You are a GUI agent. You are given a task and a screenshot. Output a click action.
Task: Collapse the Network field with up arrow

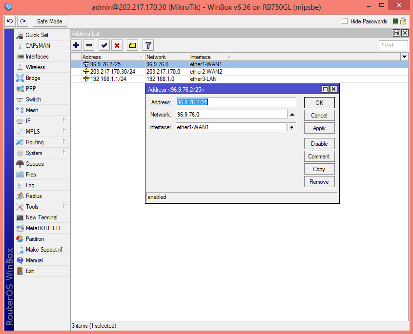292,115
